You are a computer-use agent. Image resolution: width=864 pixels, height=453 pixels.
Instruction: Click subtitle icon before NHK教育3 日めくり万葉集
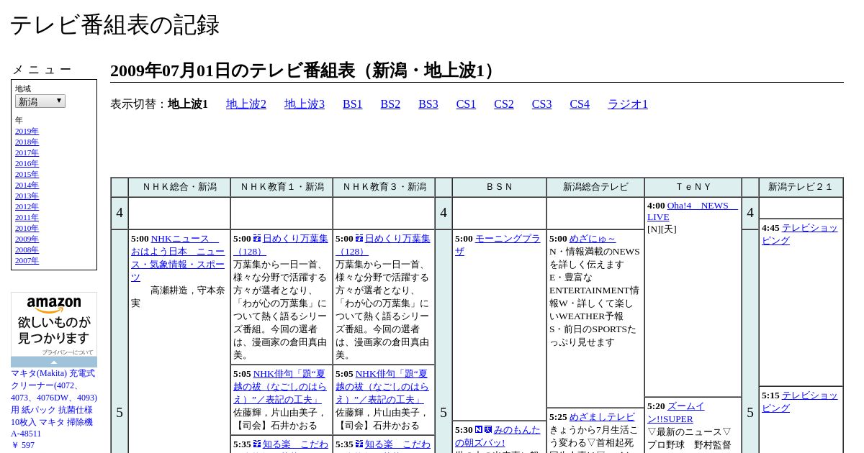click(359, 239)
